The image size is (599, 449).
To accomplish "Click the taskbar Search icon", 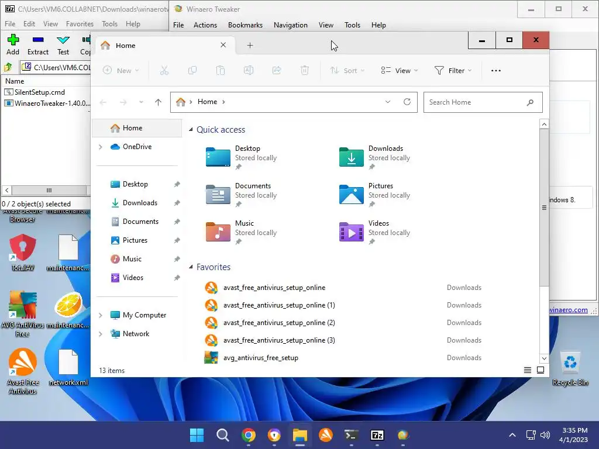I will coord(223,435).
